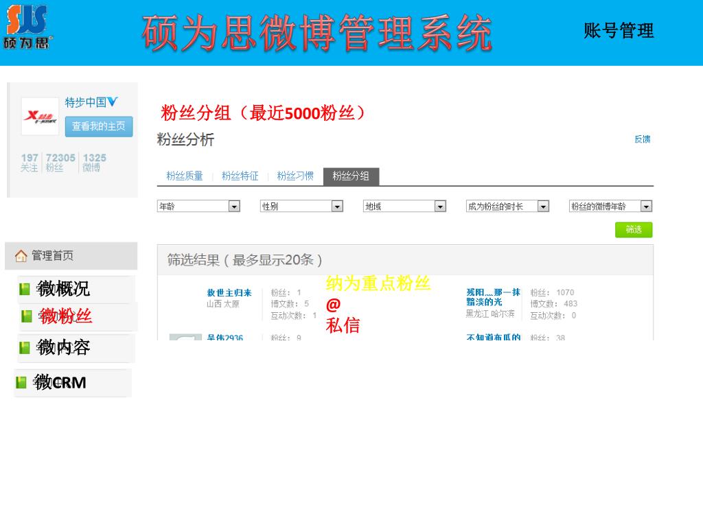
Task: Click the green book icon beside 微概况
Action: point(25,289)
